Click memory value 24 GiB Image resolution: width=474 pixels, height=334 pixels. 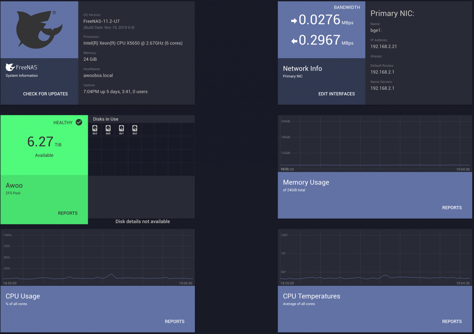[x=90, y=59]
